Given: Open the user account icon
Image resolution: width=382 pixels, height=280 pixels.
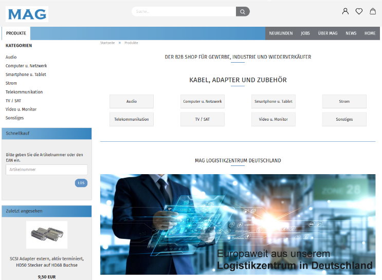Looking at the screenshot, I should pos(345,11).
